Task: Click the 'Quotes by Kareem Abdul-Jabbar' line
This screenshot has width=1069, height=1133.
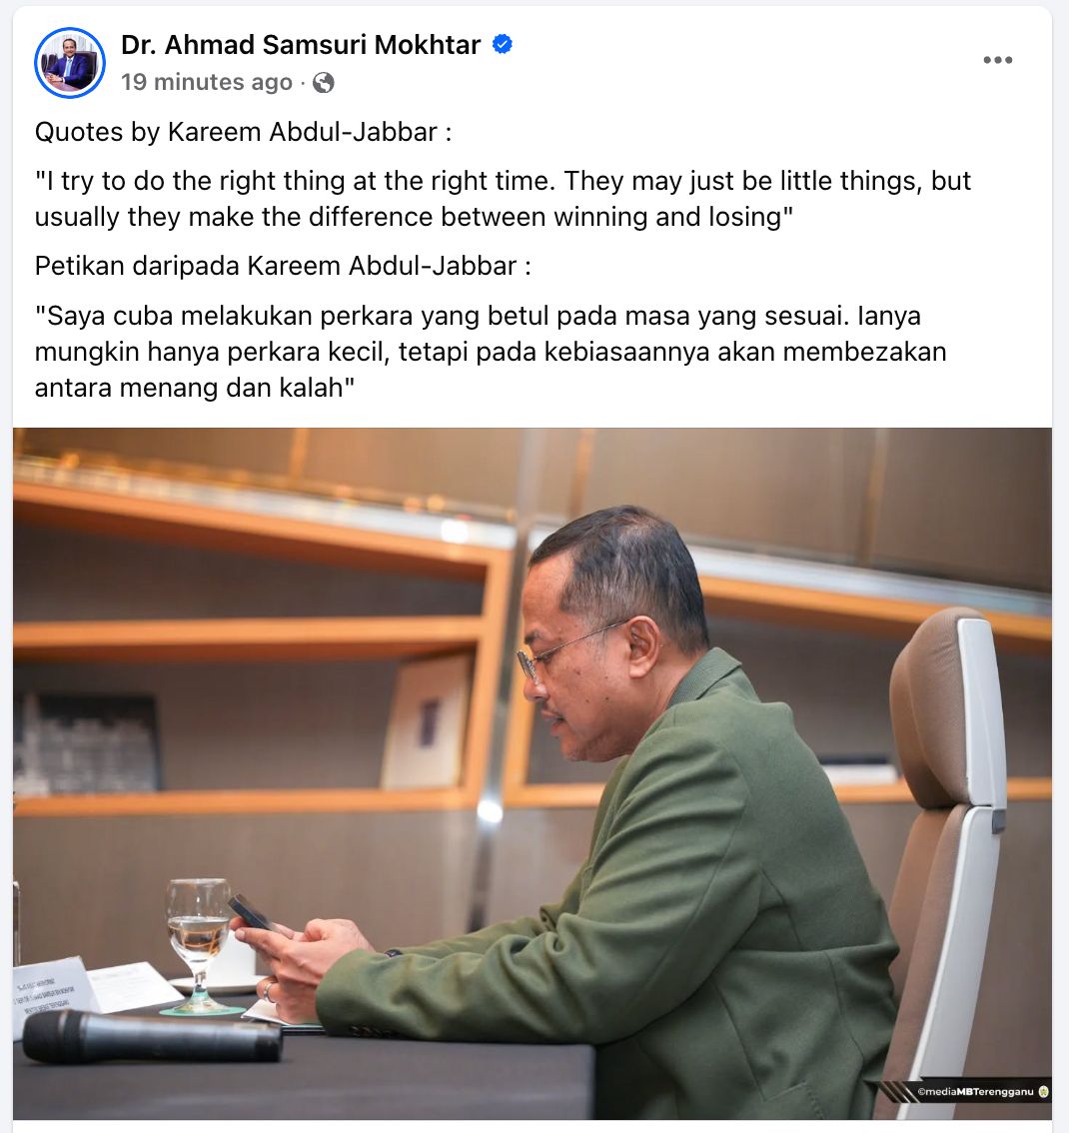Action: click(244, 132)
